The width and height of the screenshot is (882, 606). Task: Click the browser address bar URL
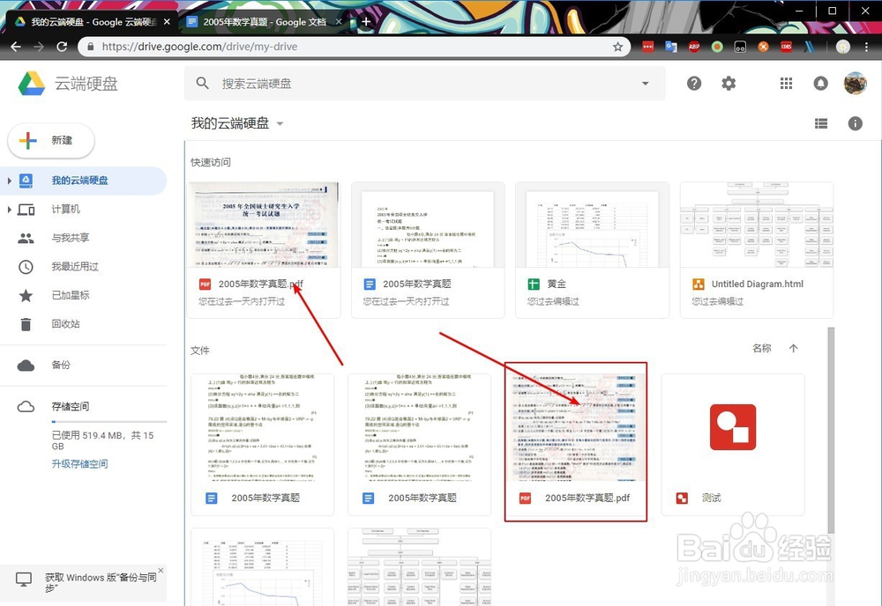click(x=199, y=47)
